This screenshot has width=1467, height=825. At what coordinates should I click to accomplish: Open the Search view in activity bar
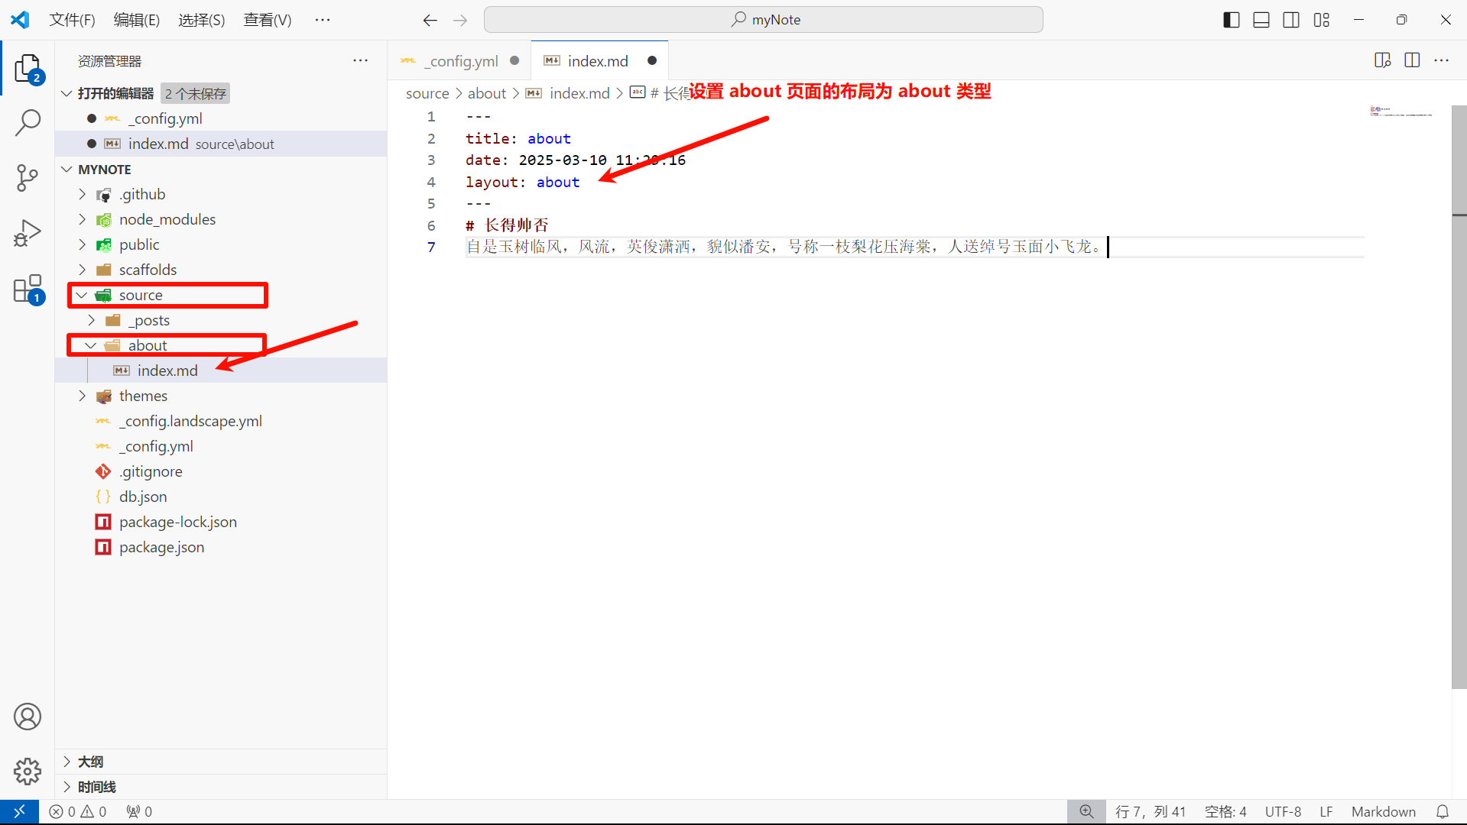[28, 122]
